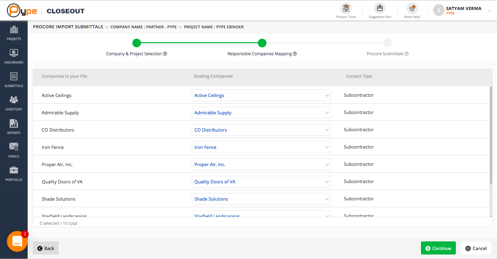Open the orange chat widget
Screen dimensions: 497x259
click(x=17, y=241)
